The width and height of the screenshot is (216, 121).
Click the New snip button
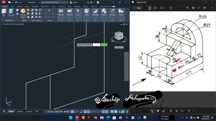[x=137, y=8]
